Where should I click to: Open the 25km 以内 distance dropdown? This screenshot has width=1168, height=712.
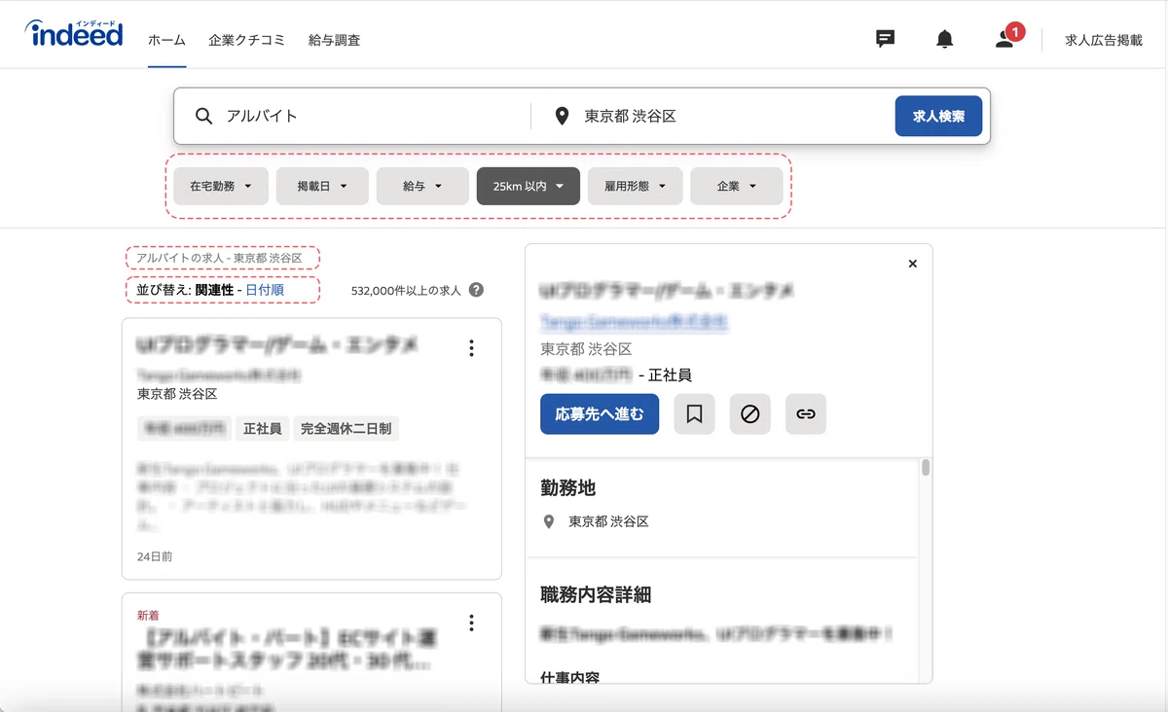coord(528,186)
